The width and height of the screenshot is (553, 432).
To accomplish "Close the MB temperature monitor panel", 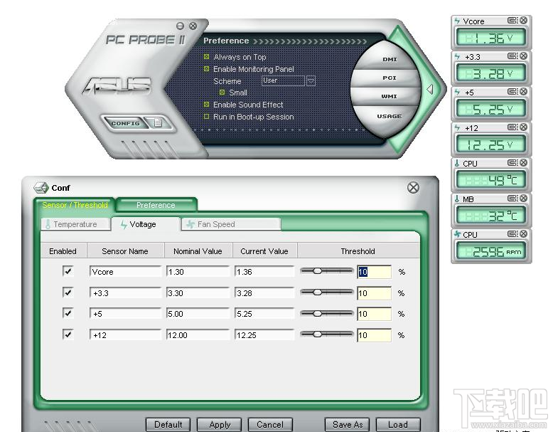I will pos(524,198).
